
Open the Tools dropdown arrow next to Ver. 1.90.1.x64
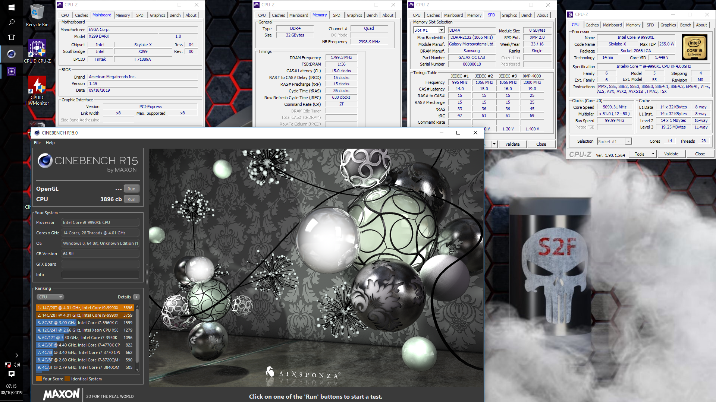tap(653, 154)
